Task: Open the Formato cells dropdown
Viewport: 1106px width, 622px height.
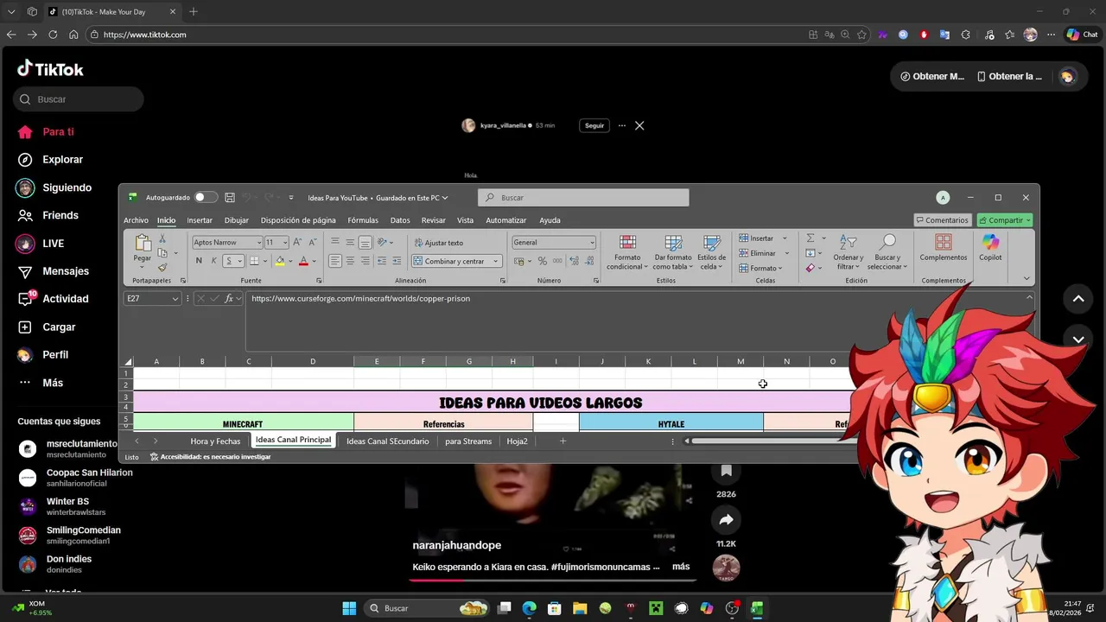Action: pos(760,268)
